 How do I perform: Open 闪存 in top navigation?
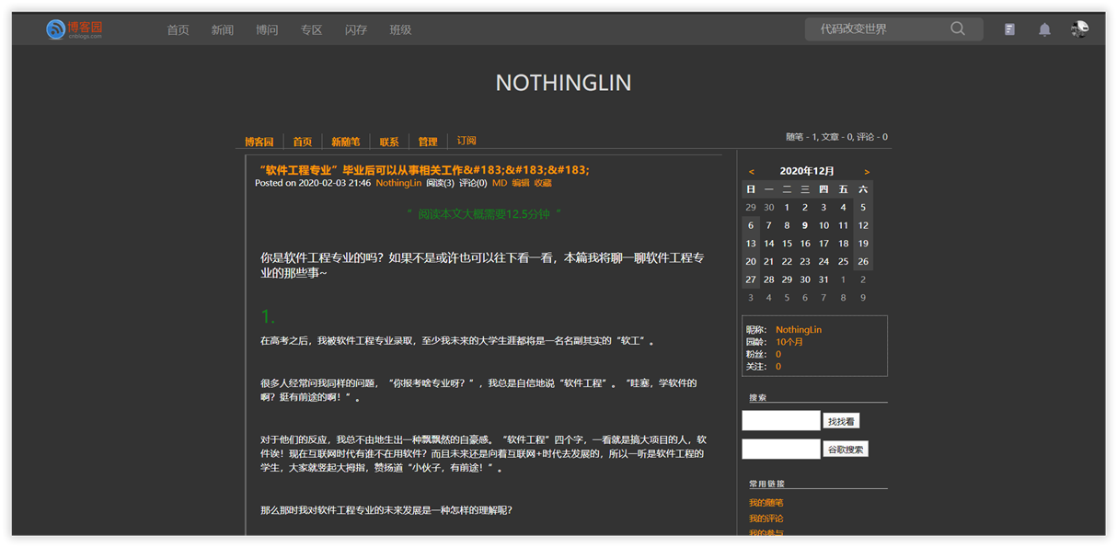pos(356,29)
